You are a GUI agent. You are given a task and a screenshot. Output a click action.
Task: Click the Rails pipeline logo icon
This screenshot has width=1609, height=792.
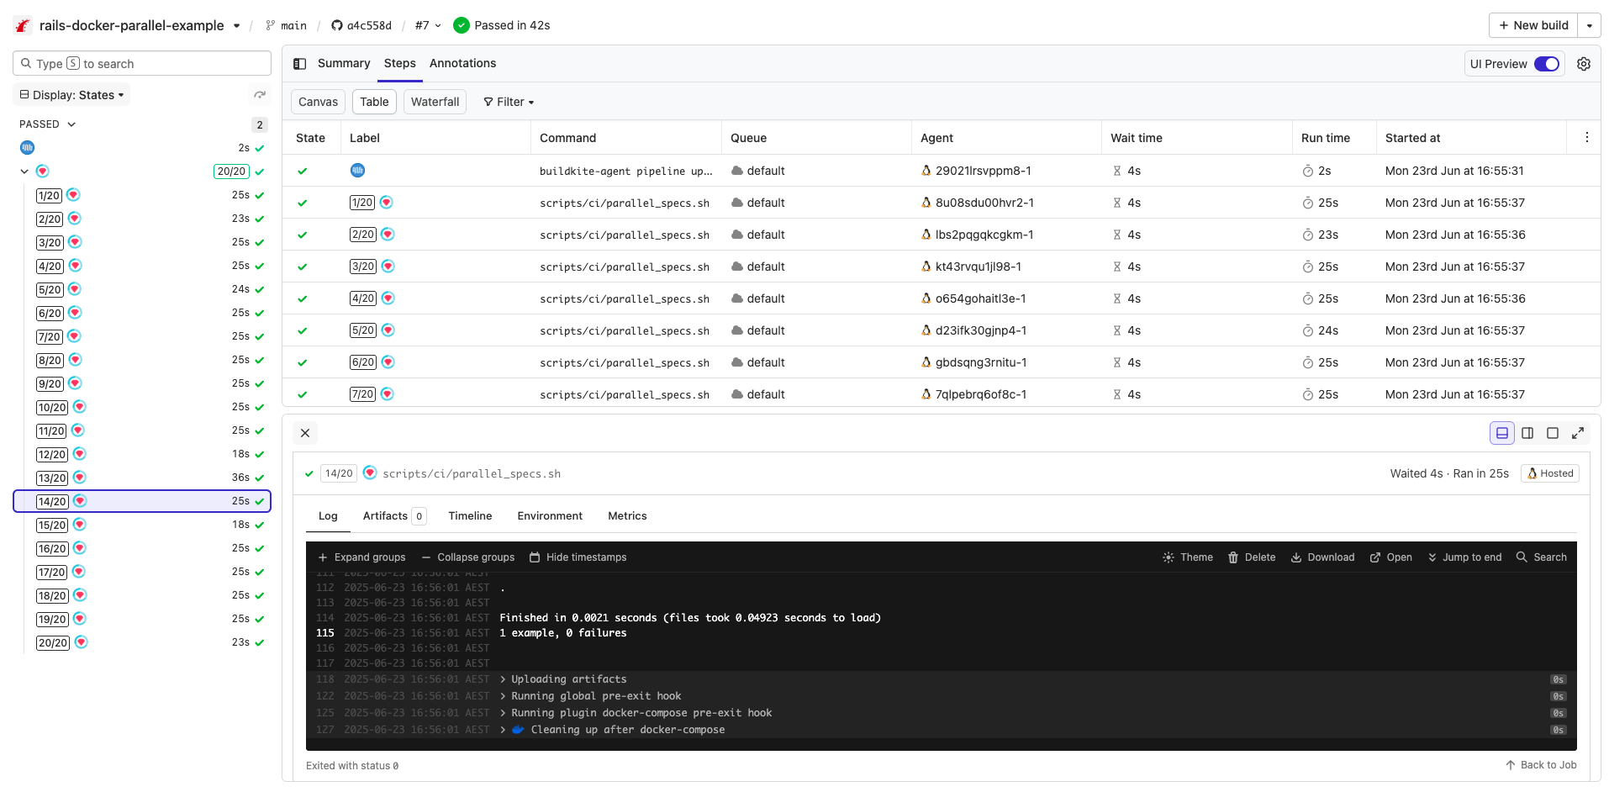(x=23, y=25)
